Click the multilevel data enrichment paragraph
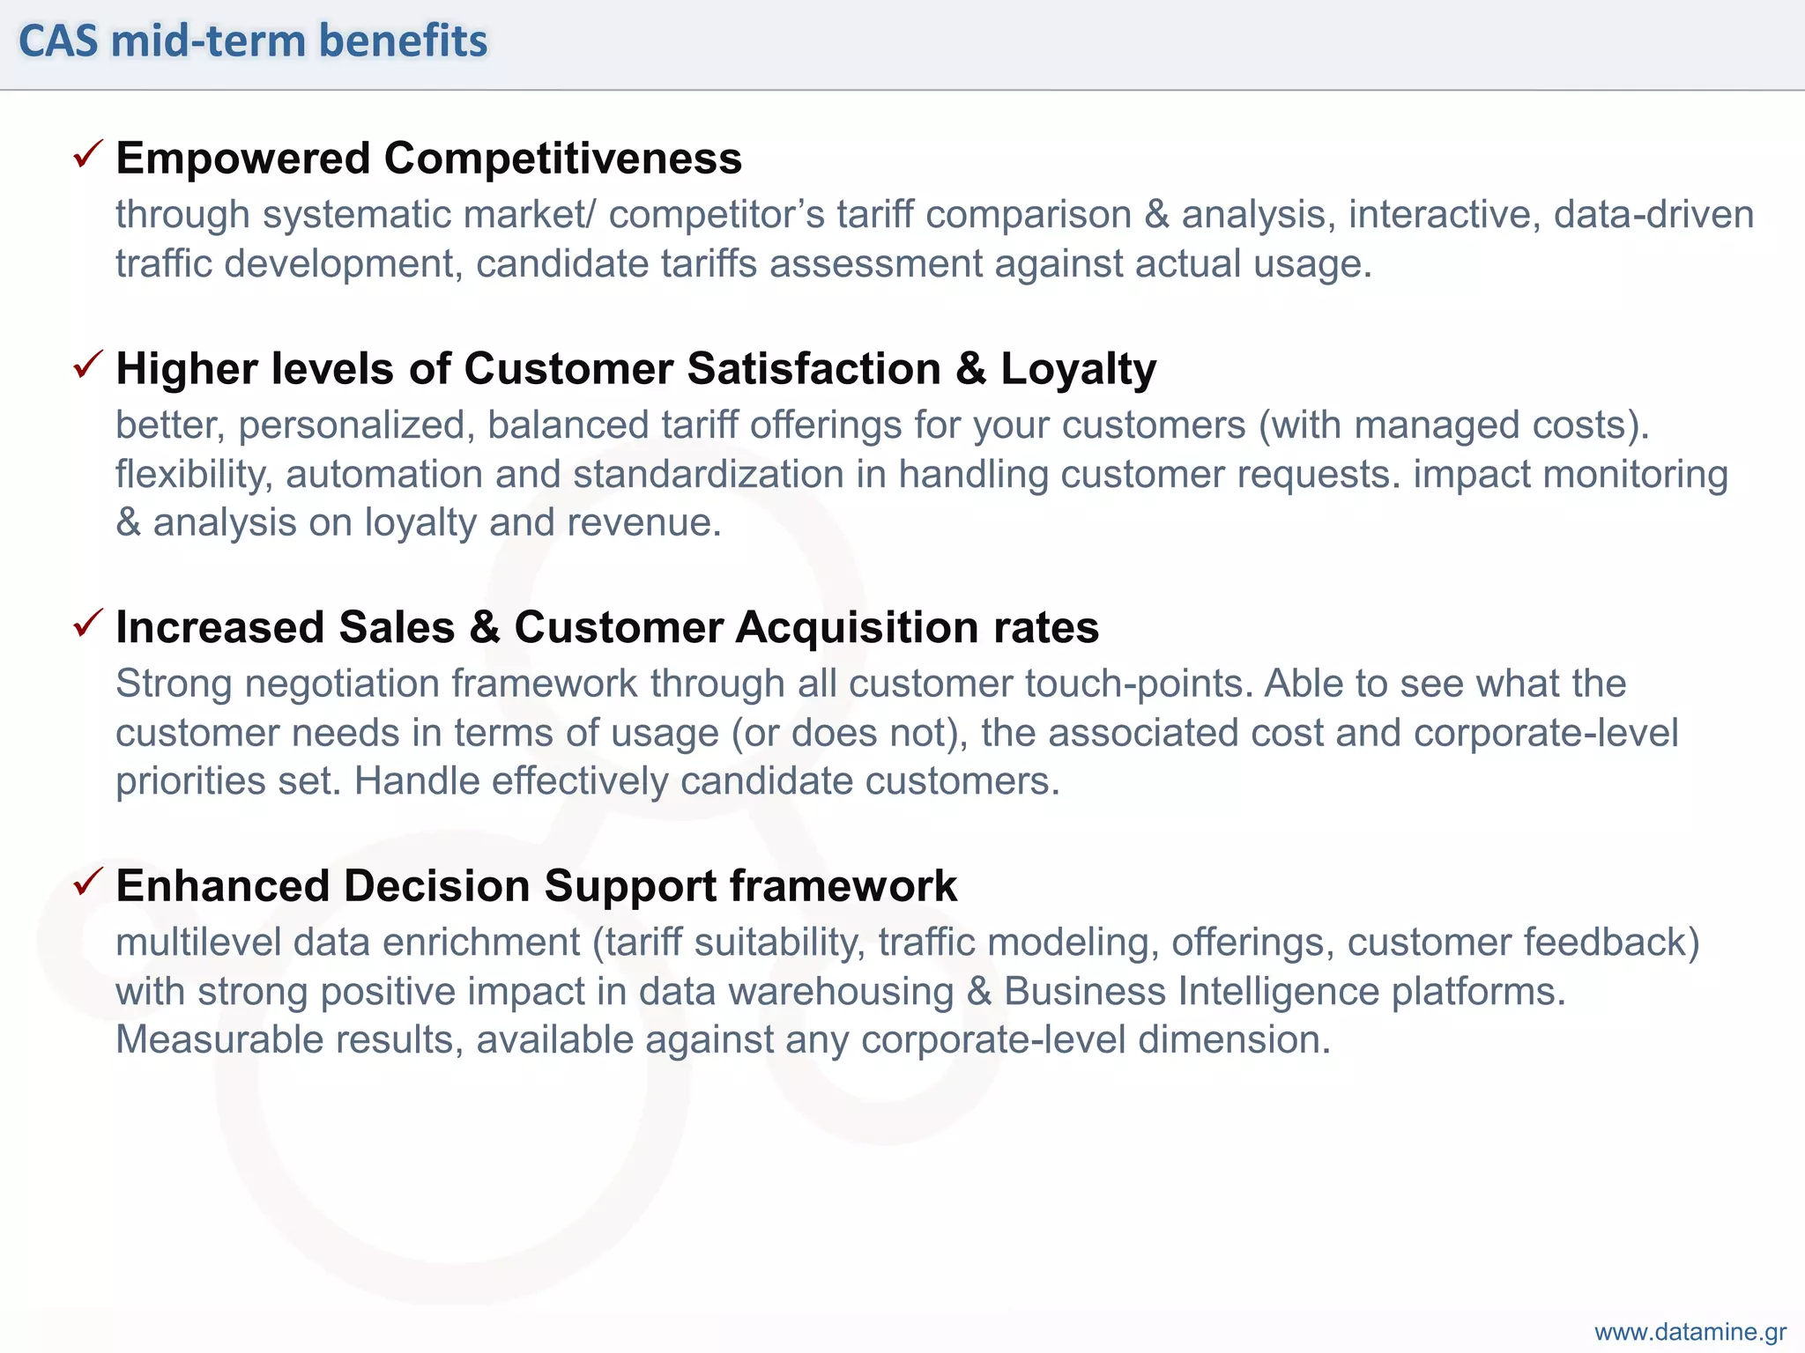Screen dimensions: 1805x1353 point(908,991)
